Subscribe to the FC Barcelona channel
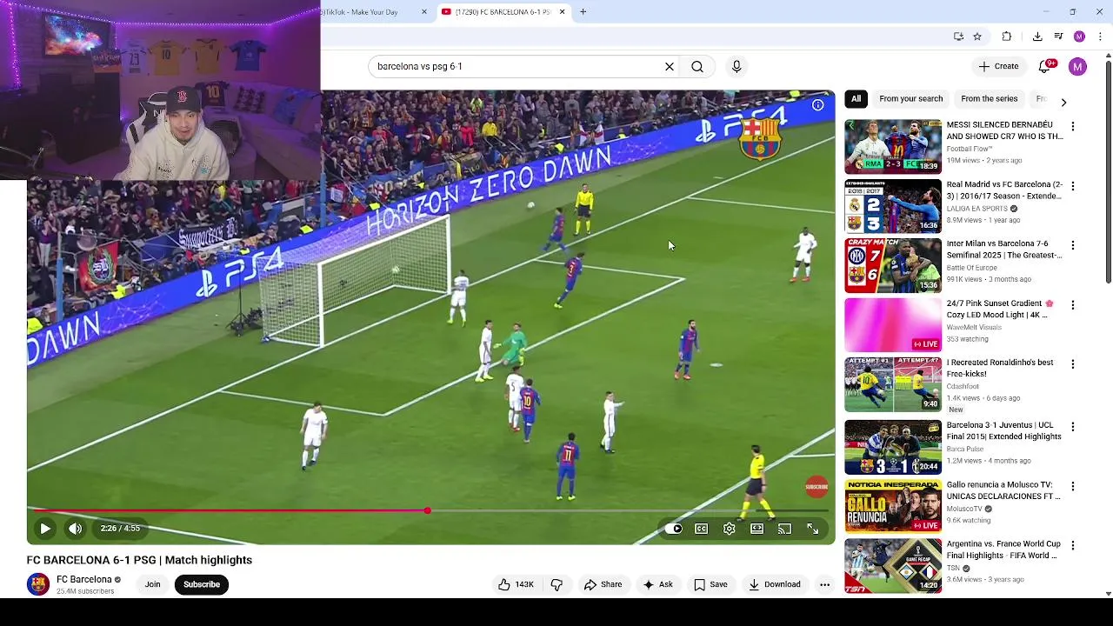Image resolution: width=1113 pixels, height=626 pixels. click(201, 584)
